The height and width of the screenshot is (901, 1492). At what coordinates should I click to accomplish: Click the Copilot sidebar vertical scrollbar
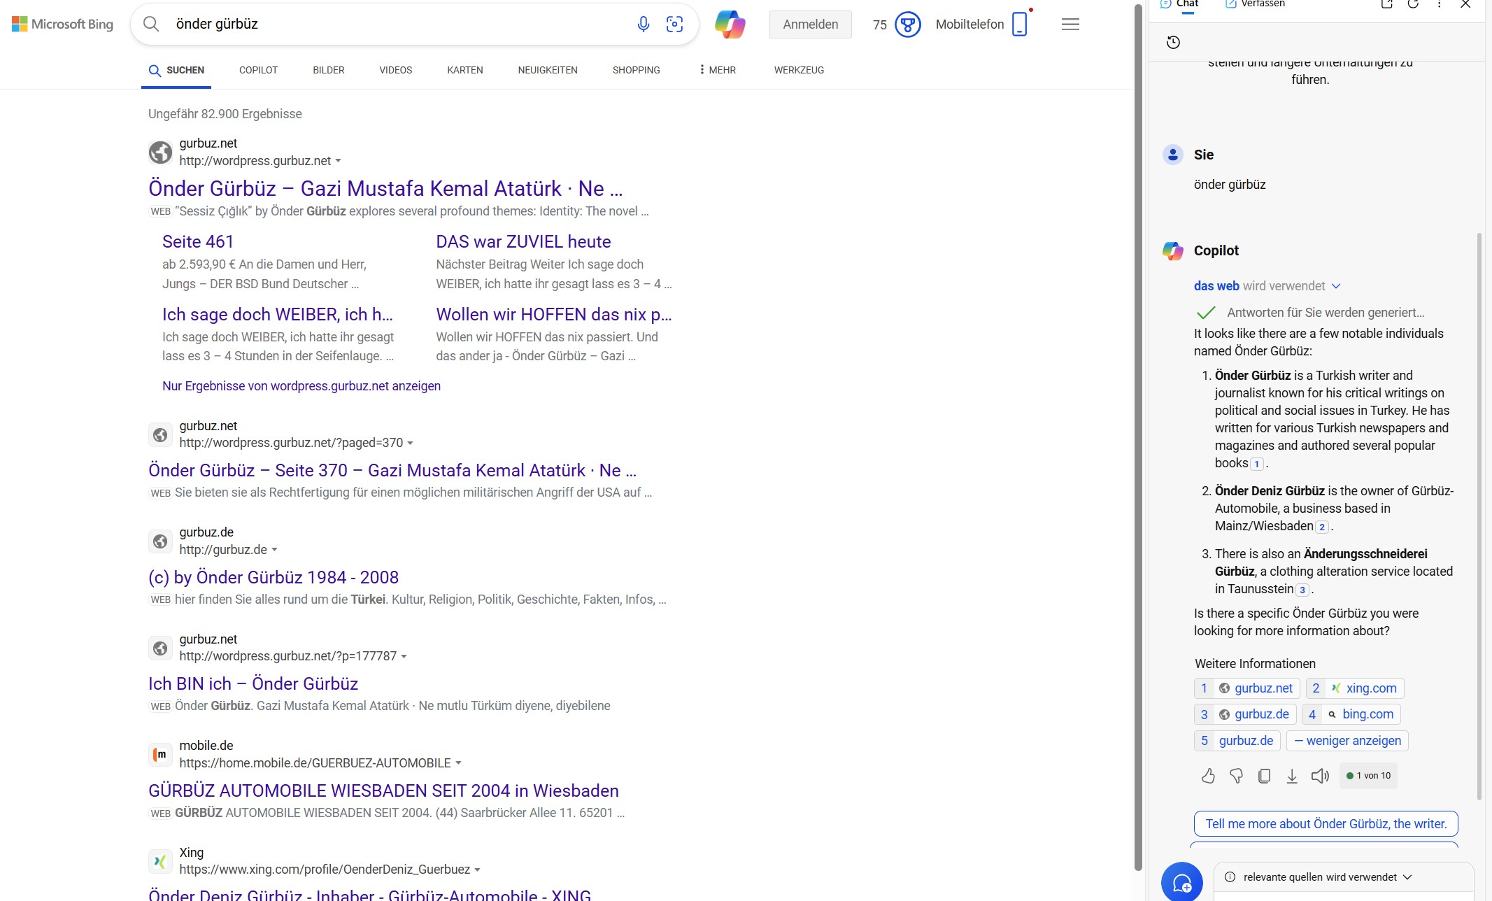(x=1479, y=516)
